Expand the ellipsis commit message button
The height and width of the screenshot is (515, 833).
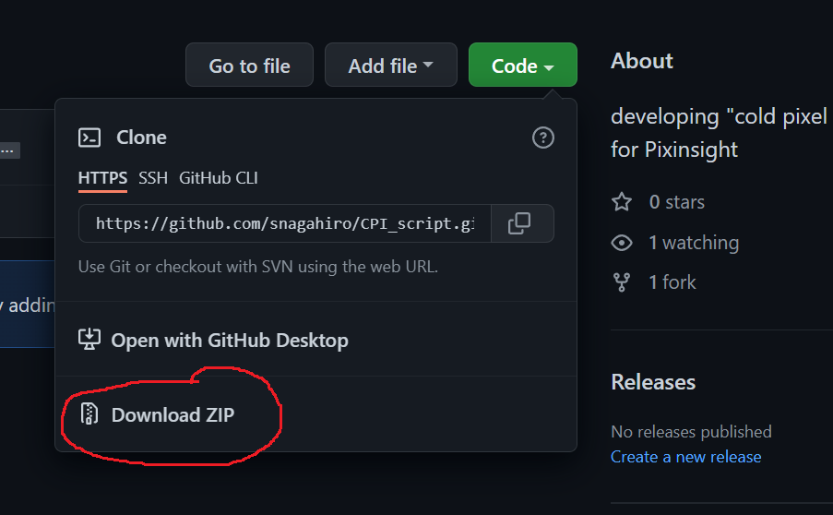pyautogui.click(x=9, y=150)
